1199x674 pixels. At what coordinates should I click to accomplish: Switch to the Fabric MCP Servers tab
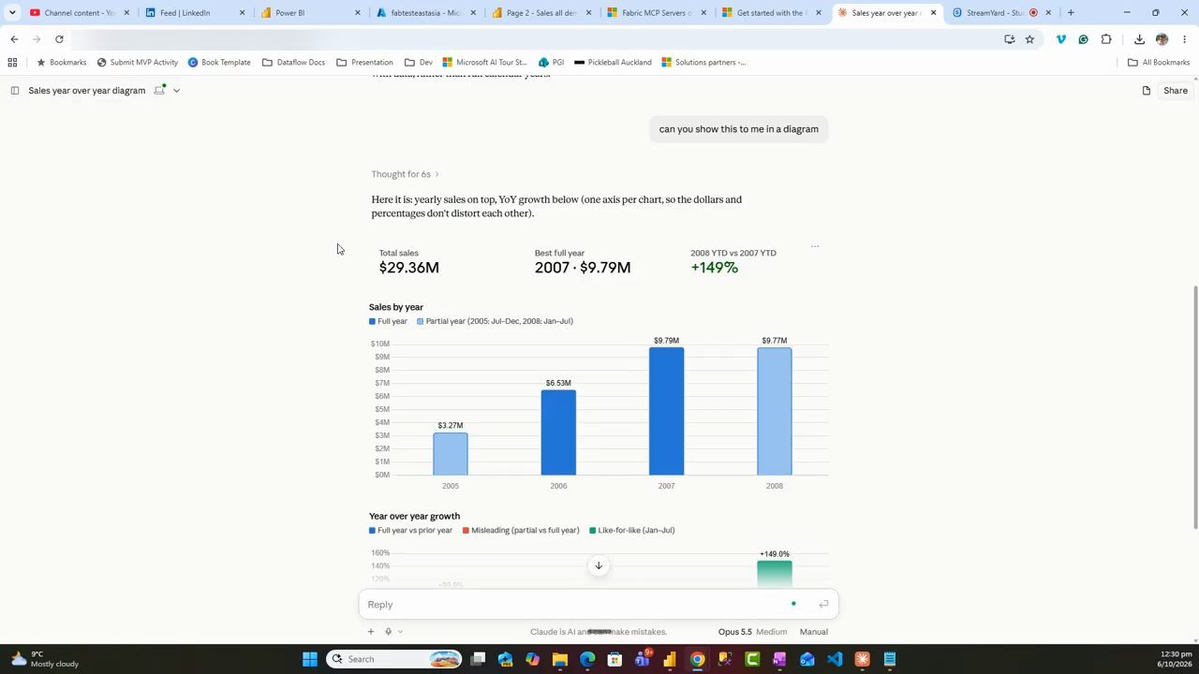click(656, 13)
